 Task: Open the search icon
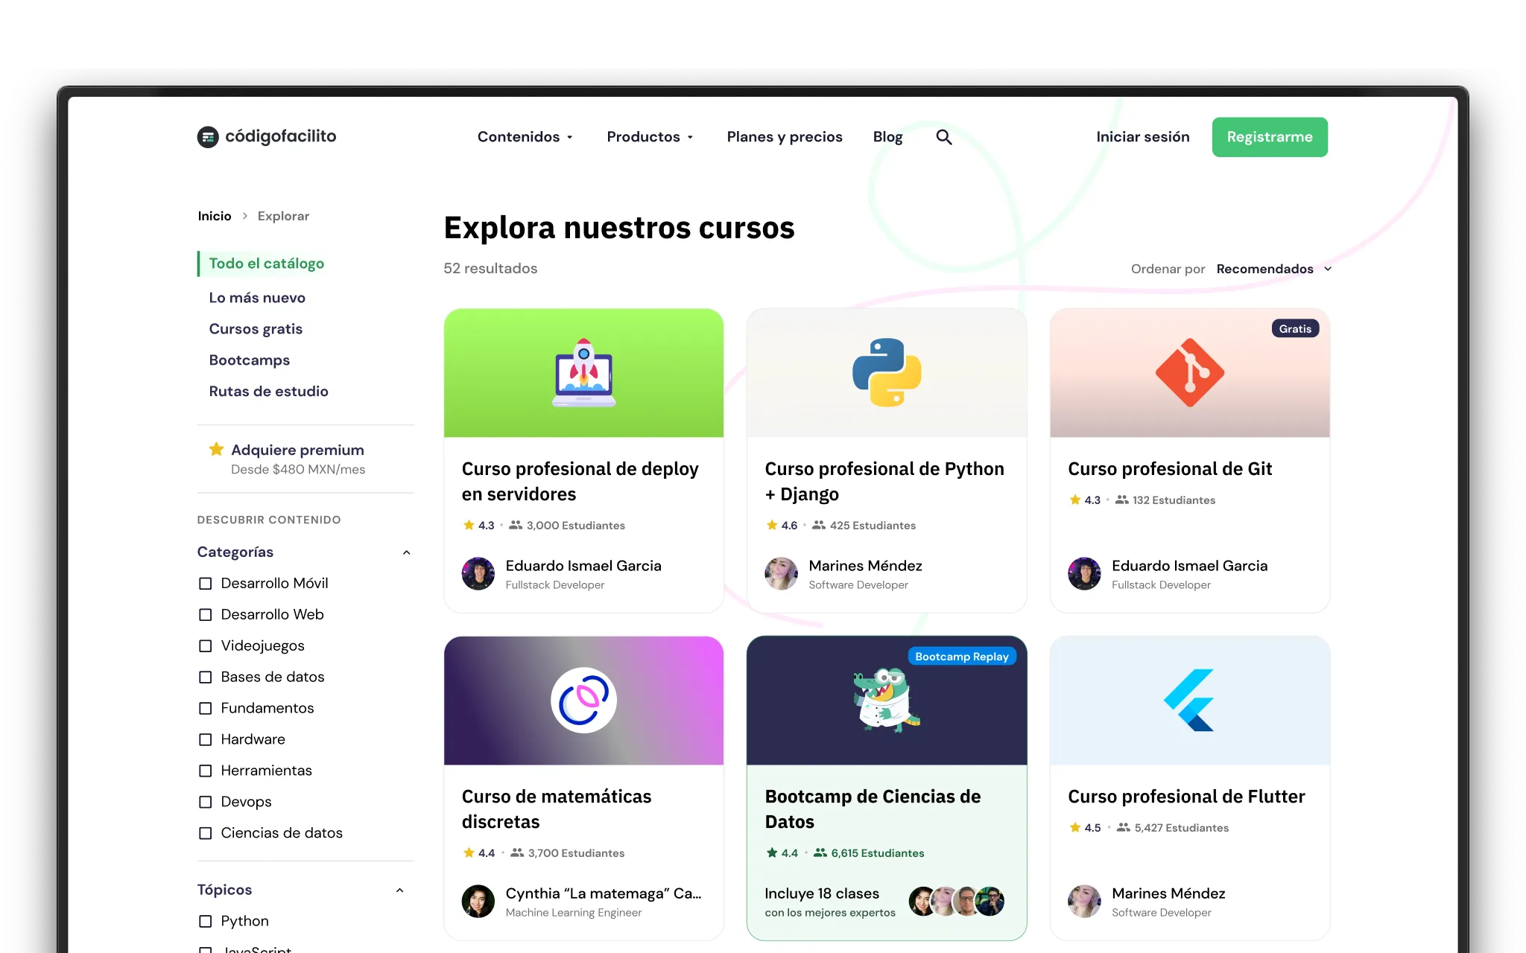pos(943,136)
